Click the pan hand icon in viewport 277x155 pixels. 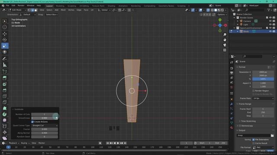pyautogui.click(x=225, y=40)
